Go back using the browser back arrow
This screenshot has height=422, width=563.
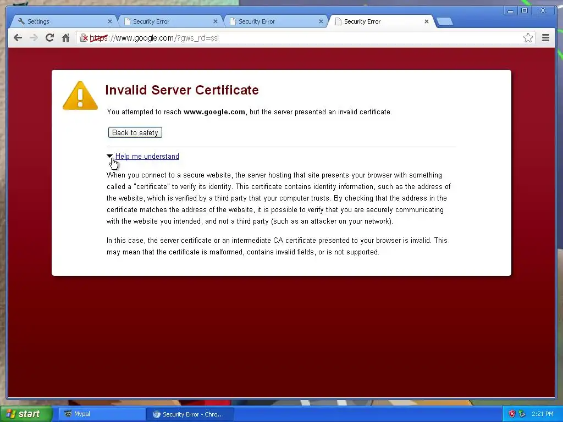(x=18, y=38)
